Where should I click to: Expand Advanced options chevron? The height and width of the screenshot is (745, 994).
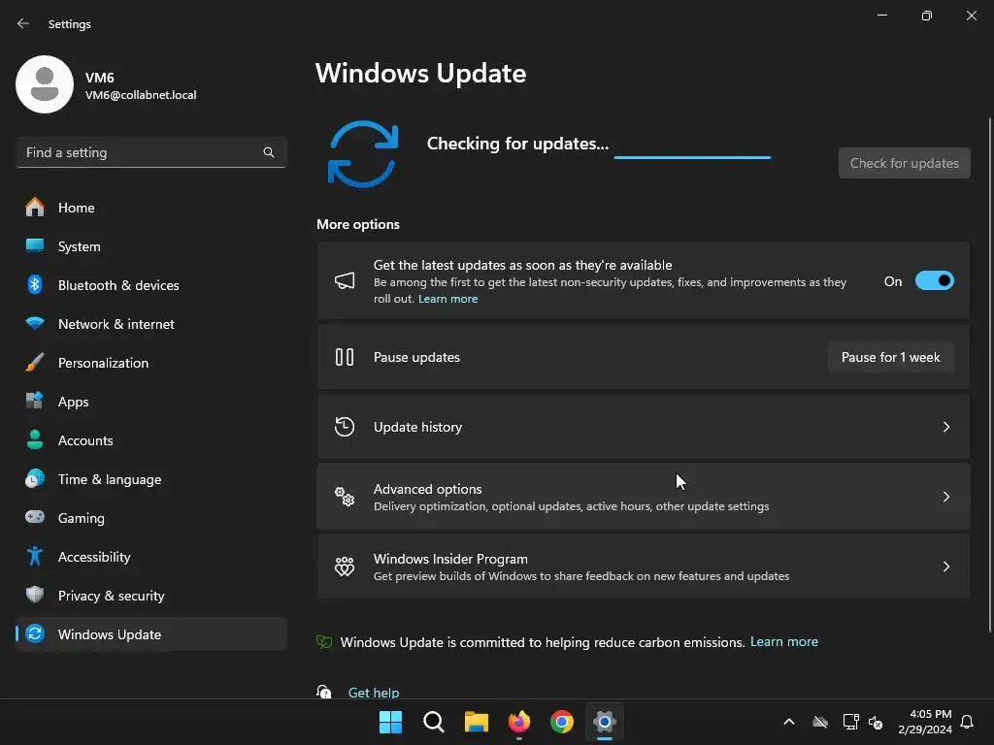(x=946, y=497)
